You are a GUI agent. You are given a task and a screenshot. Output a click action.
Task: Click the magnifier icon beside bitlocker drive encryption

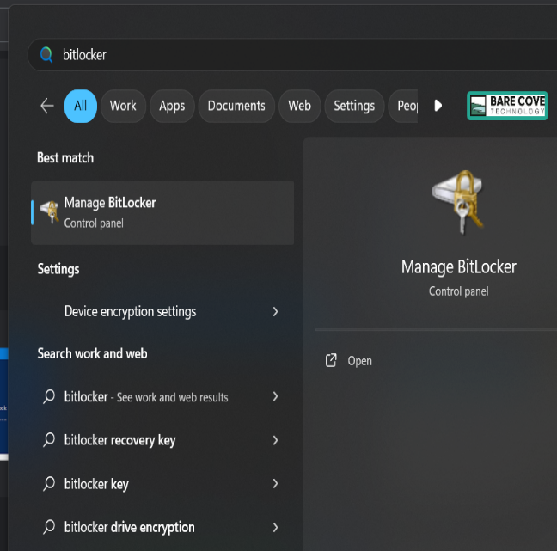(49, 527)
